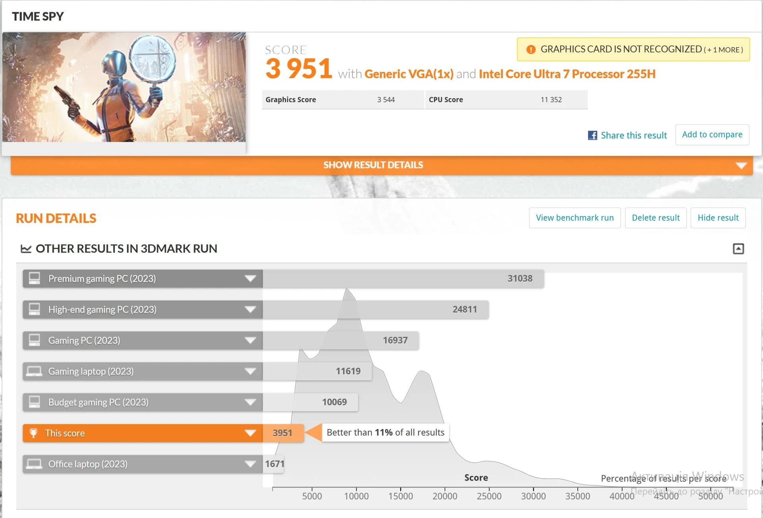Click the desktop icon for High-end gaming PC (2023)
The image size is (763, 518).
point(35,309)
